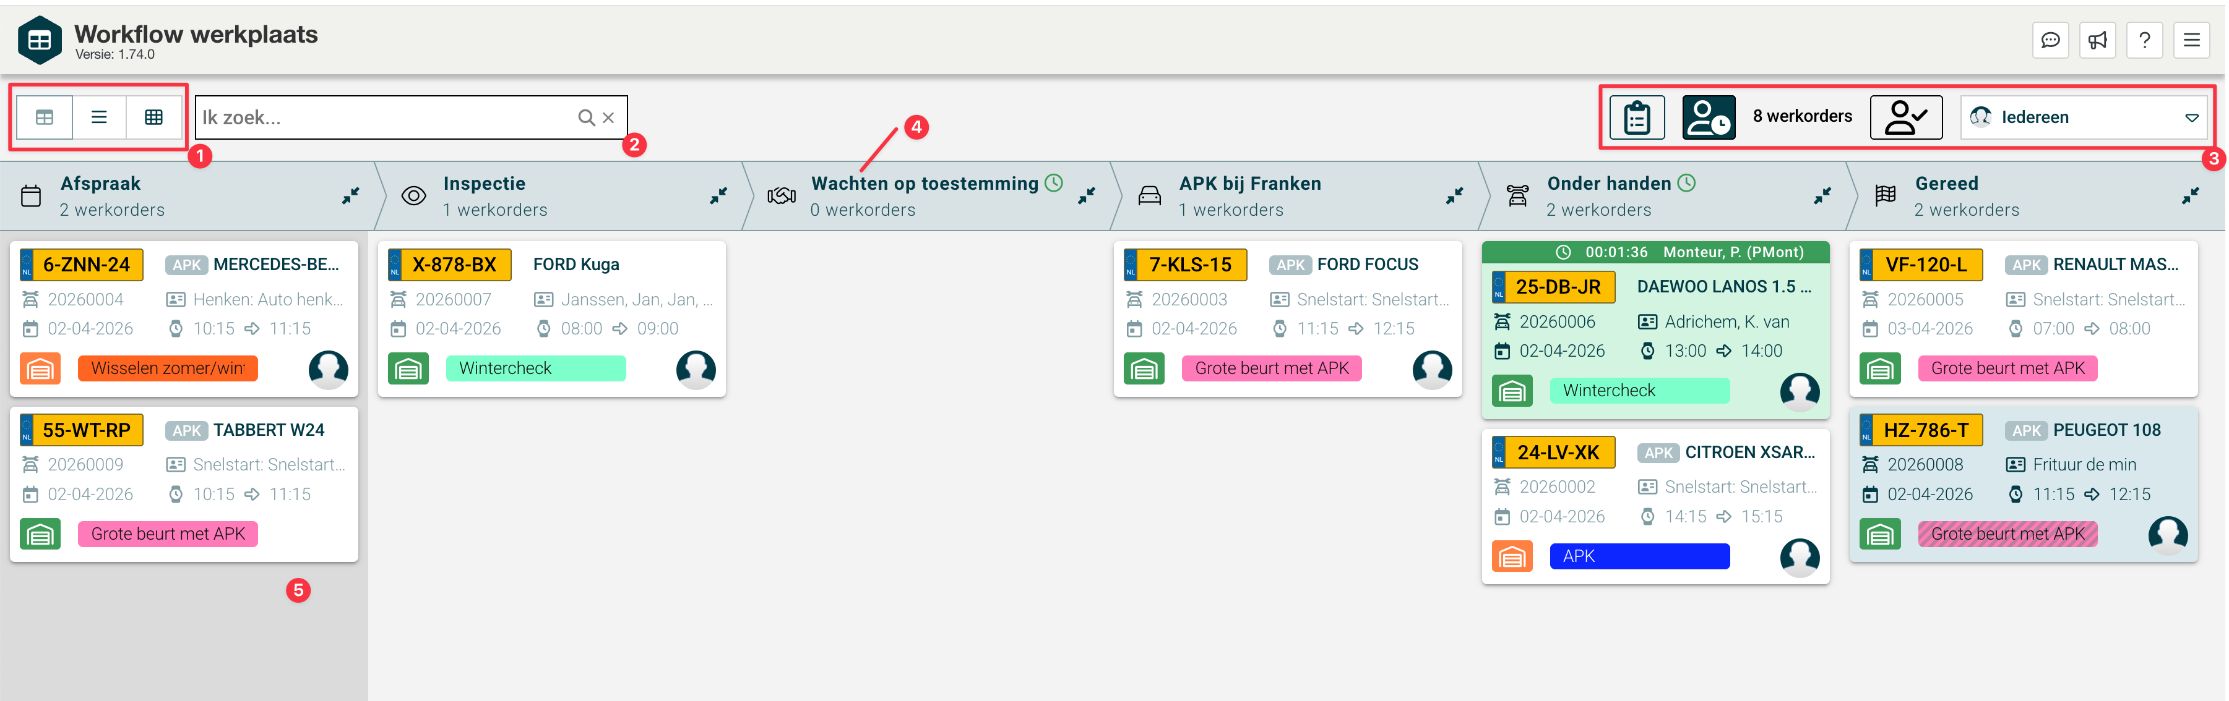Open the help question mark icon
2229x701 pixels.
click(2144, 40)
